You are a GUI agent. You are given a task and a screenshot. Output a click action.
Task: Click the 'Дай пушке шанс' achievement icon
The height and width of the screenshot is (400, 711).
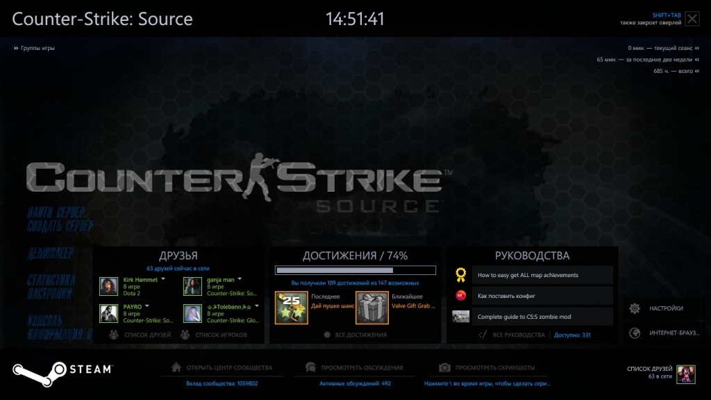pyautogui.click(x=292, y=308)
